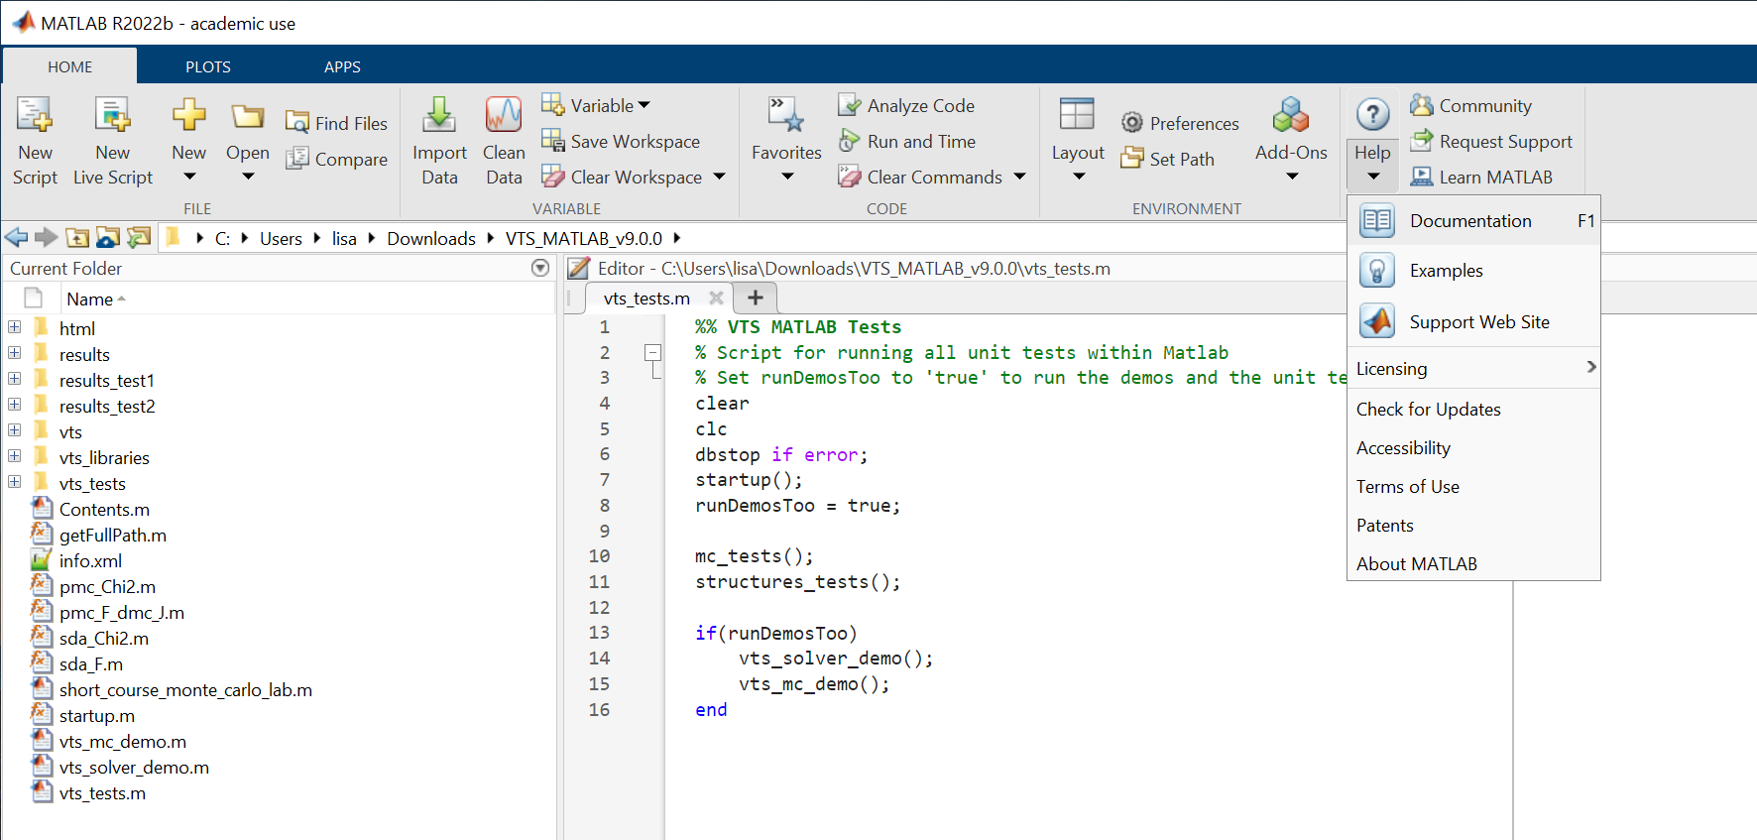This screenshot has width=1757, height=840.
Task: Click Downloads in the address path
Action: tap(431, 239)
